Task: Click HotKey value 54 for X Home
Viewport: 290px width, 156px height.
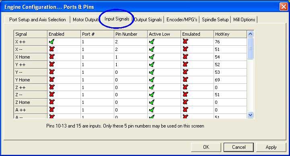Action: coord(230,57)
